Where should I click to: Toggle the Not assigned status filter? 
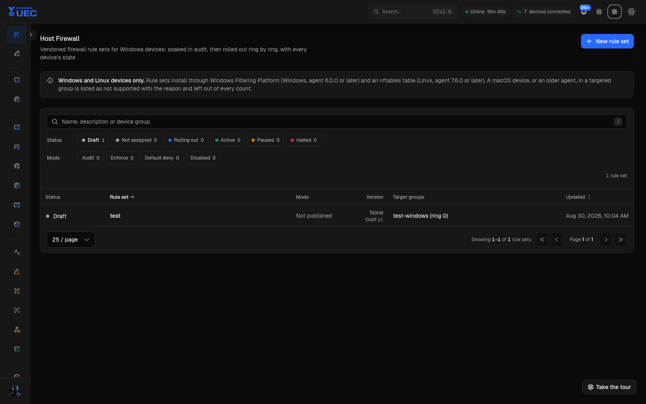point(136,140)
